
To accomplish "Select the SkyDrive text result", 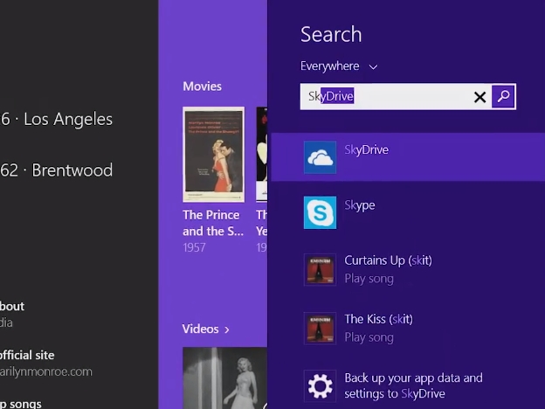I will point(366,150).
